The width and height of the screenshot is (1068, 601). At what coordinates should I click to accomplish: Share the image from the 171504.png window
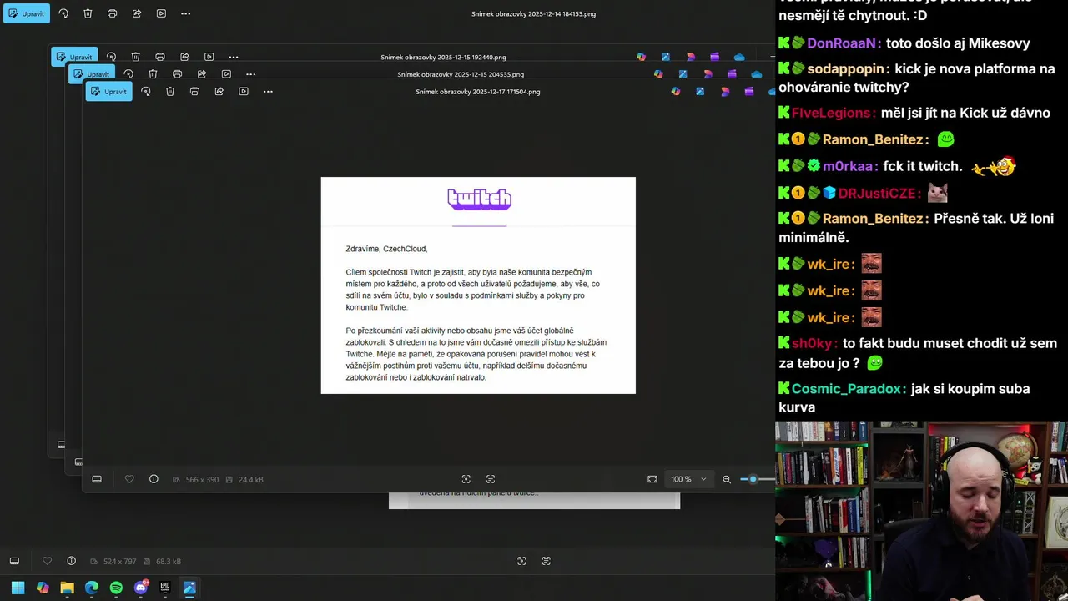pos(219,91)
